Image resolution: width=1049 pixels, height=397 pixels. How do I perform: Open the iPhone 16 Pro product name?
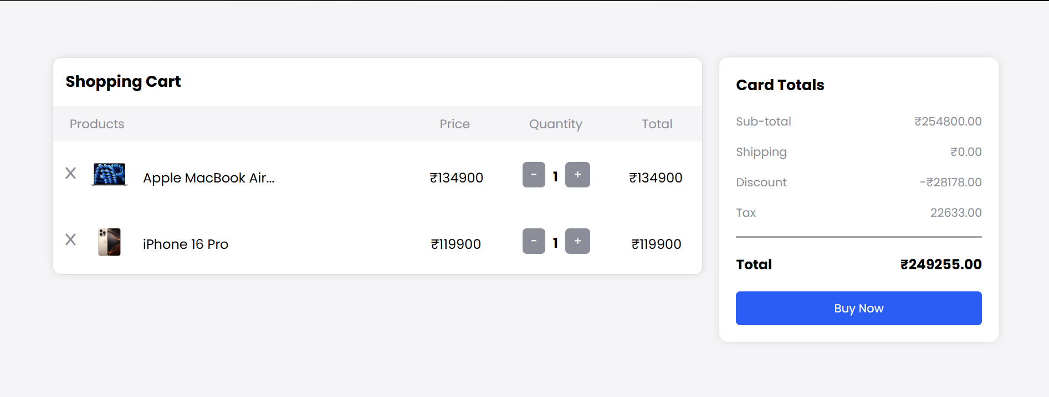pyautogui.click(x=185, y=244)
